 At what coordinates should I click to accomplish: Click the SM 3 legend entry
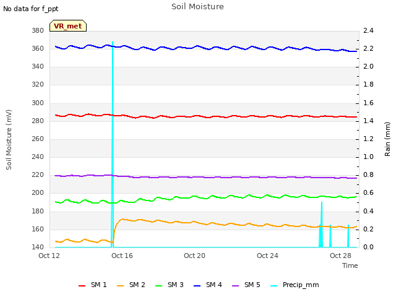[x=170, y=285]
